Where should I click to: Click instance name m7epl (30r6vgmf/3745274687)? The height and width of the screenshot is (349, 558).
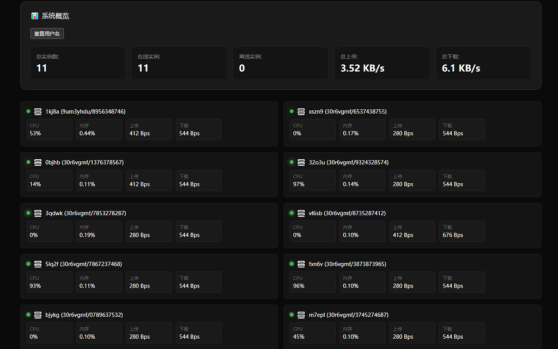coord(349,315)
